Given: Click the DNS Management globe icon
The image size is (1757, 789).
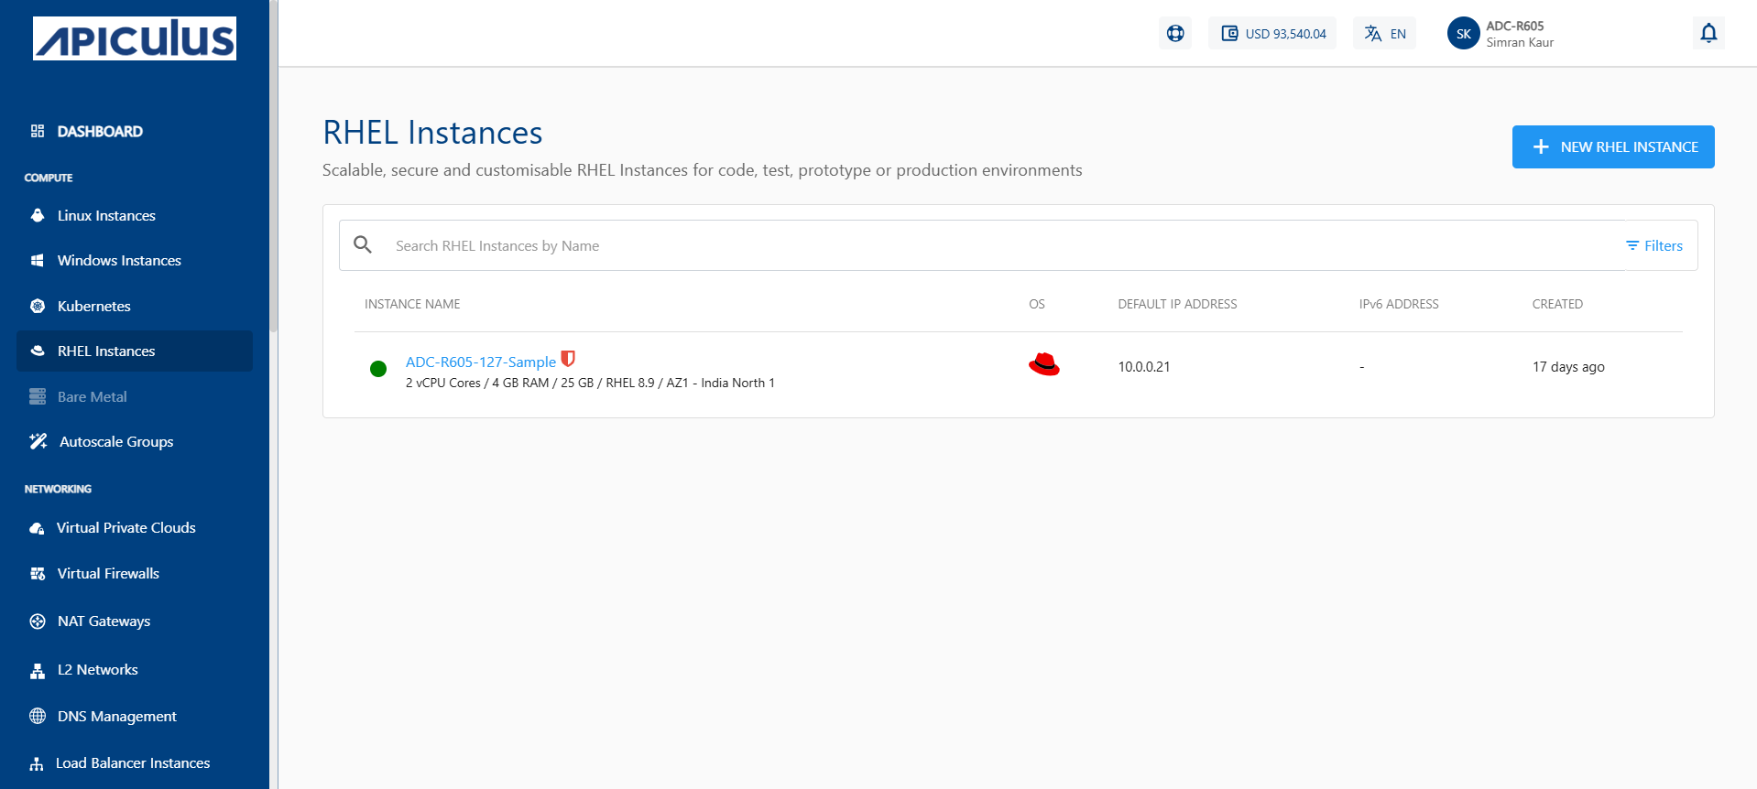Looking at the screenshot, I should (x=38, y=716).
